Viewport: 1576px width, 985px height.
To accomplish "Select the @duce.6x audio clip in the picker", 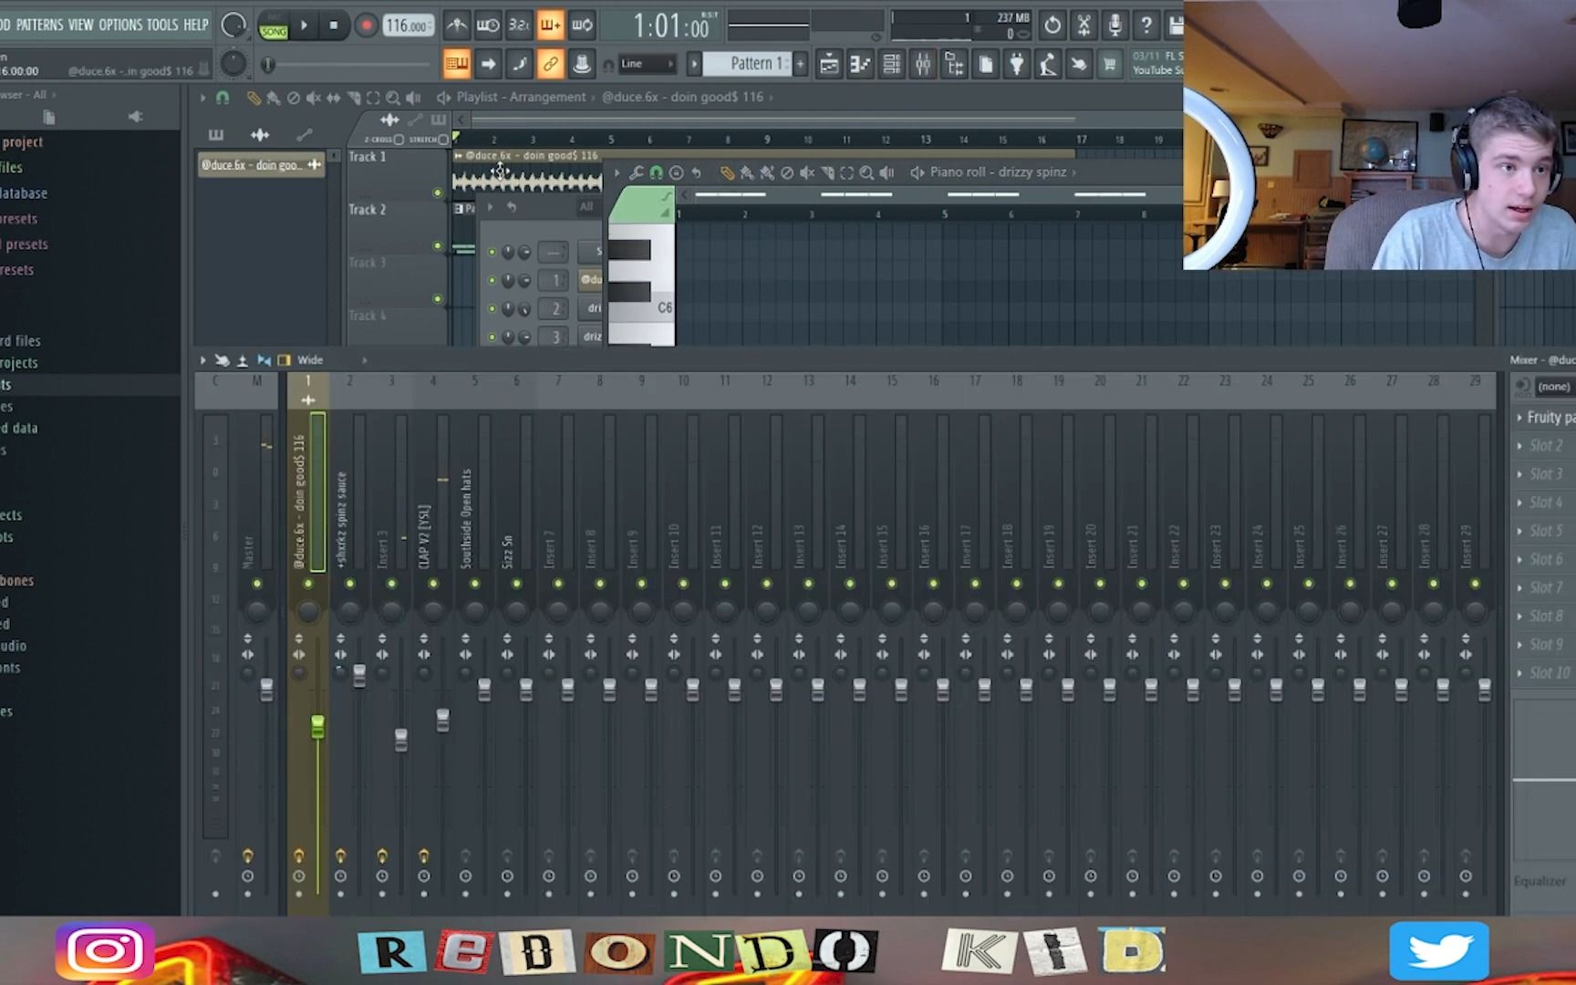I will pos(262,165).
